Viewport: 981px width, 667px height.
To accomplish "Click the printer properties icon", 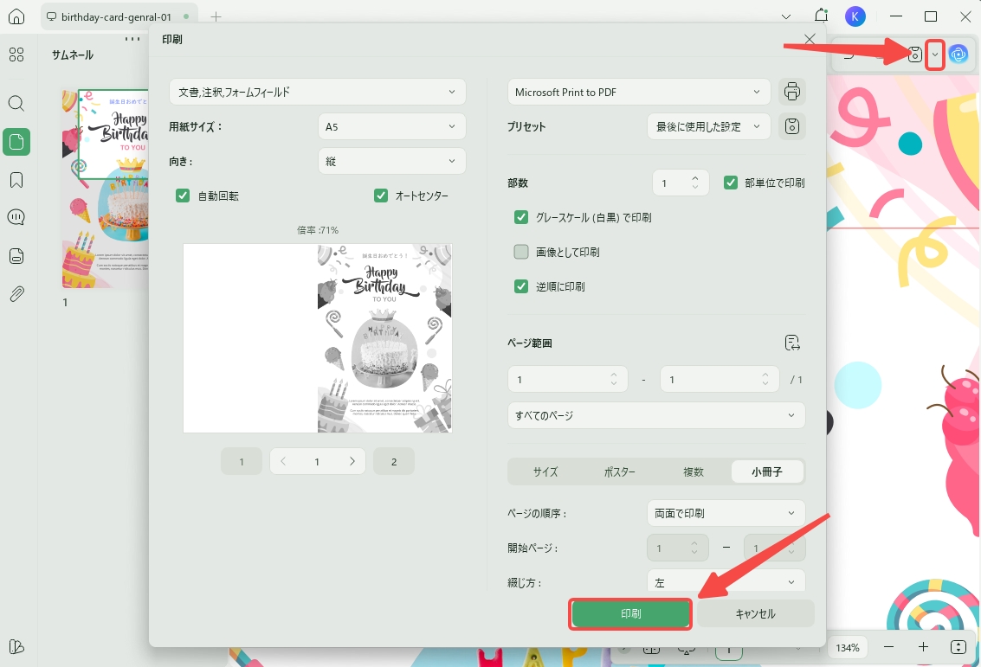I will [792, 92].
